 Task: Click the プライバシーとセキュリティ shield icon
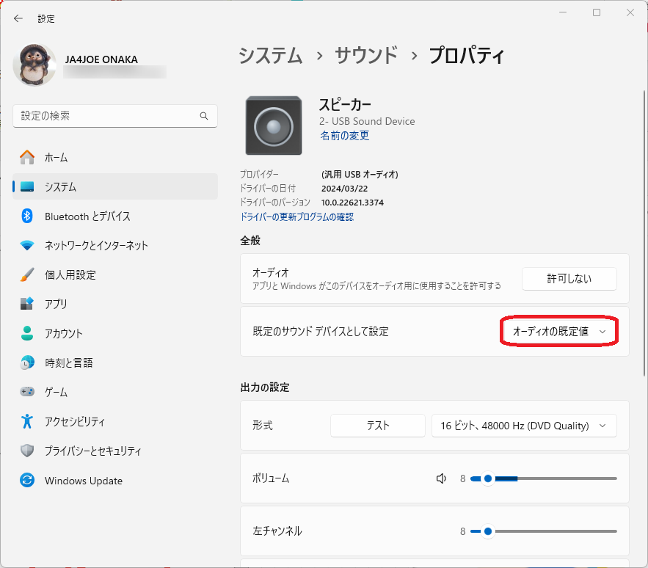[x=27, y=451]
